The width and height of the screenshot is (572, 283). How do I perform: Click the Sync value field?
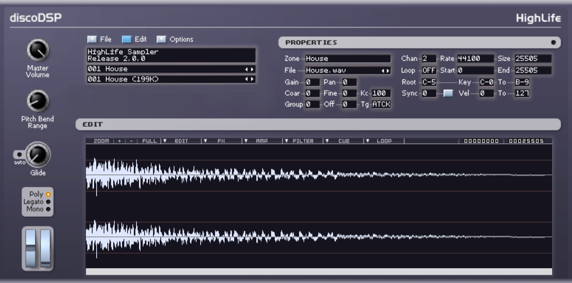coord(429,93)
